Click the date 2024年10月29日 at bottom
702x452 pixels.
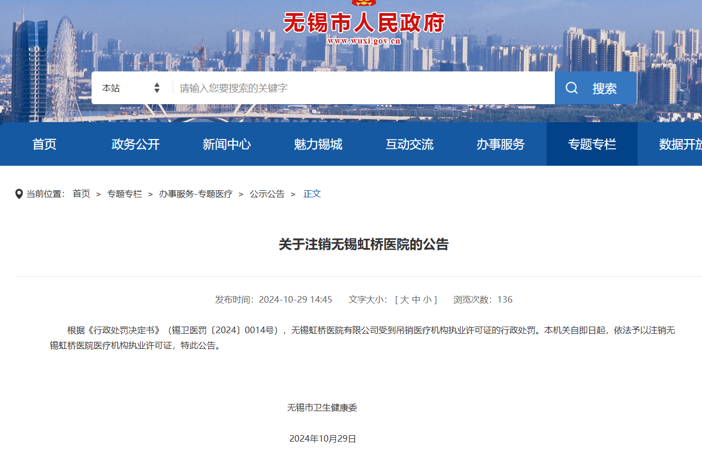(x=323, y=438)
